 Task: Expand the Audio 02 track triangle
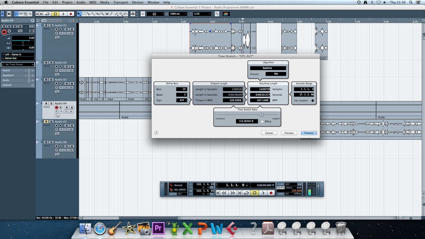click(38, 63)
